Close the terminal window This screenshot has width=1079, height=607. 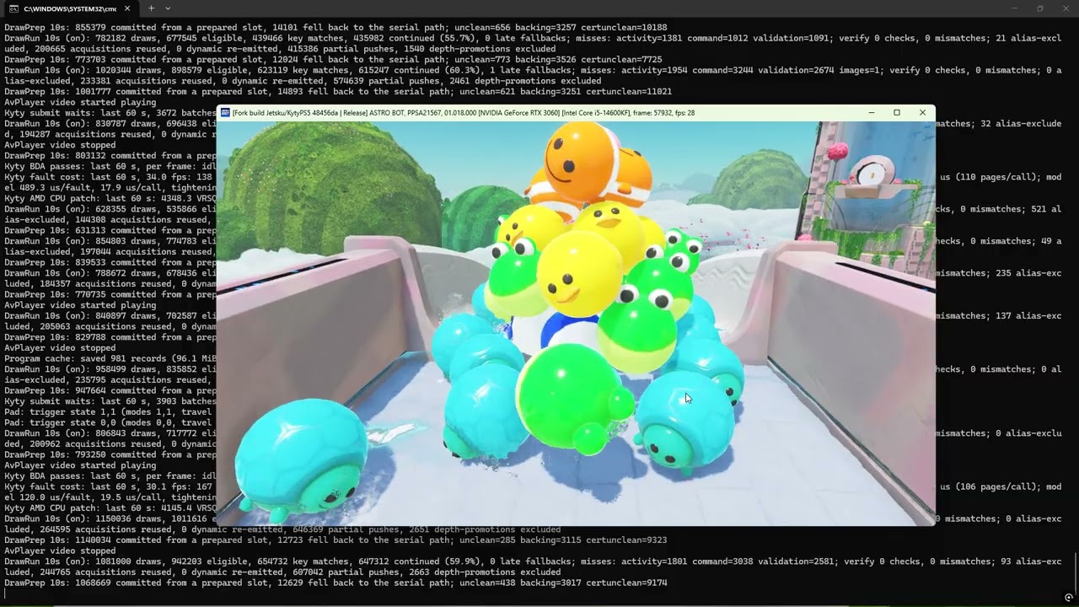(x=1065, y=8)
